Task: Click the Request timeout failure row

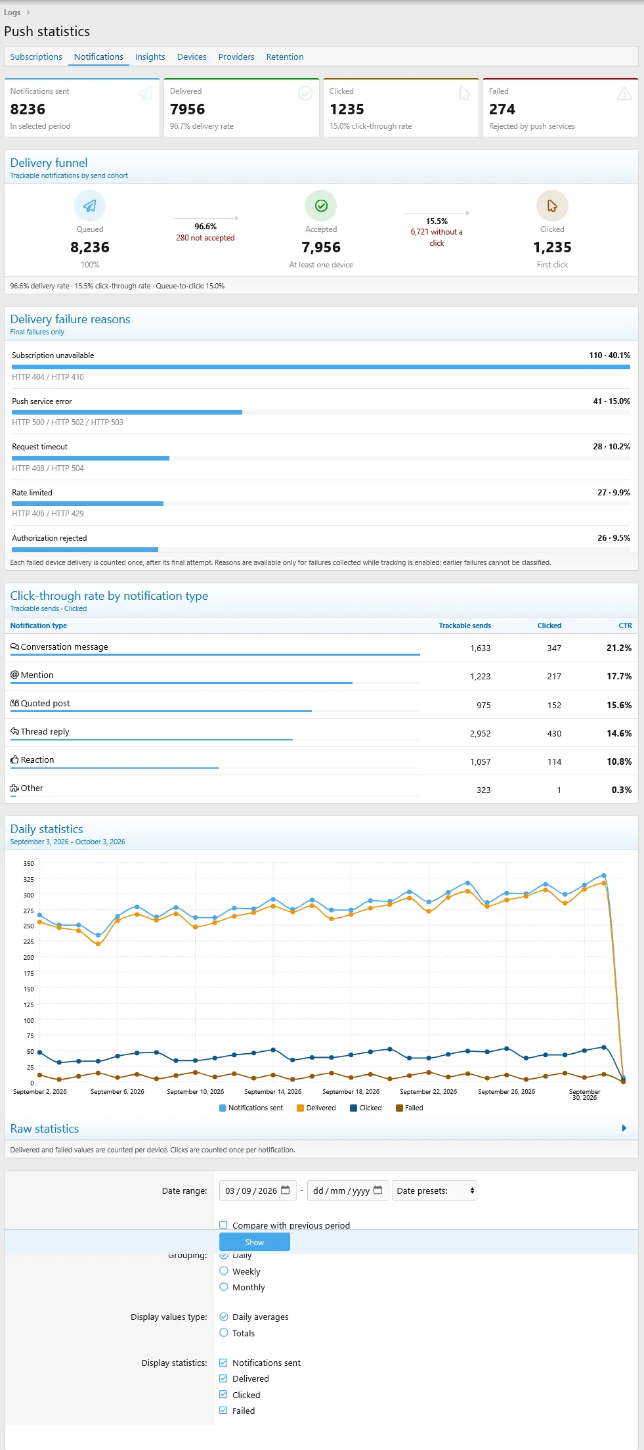Action: coord(321,457)
